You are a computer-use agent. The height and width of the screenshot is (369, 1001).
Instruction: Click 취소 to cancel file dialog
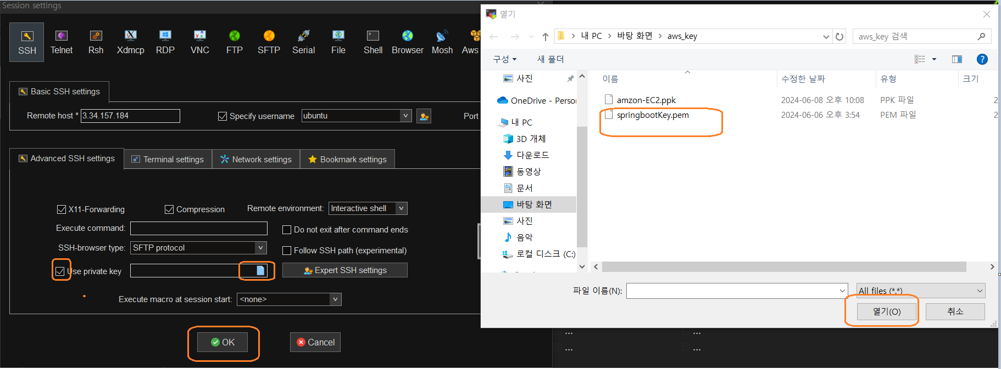(955, 311)
